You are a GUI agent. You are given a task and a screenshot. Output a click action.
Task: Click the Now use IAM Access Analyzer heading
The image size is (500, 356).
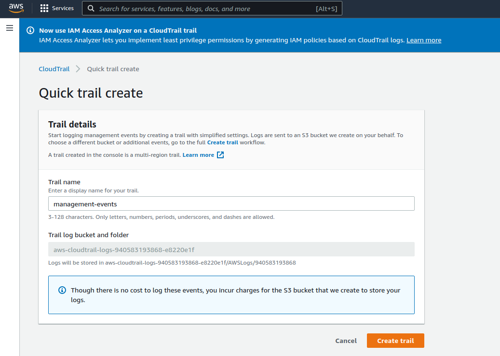118,30
